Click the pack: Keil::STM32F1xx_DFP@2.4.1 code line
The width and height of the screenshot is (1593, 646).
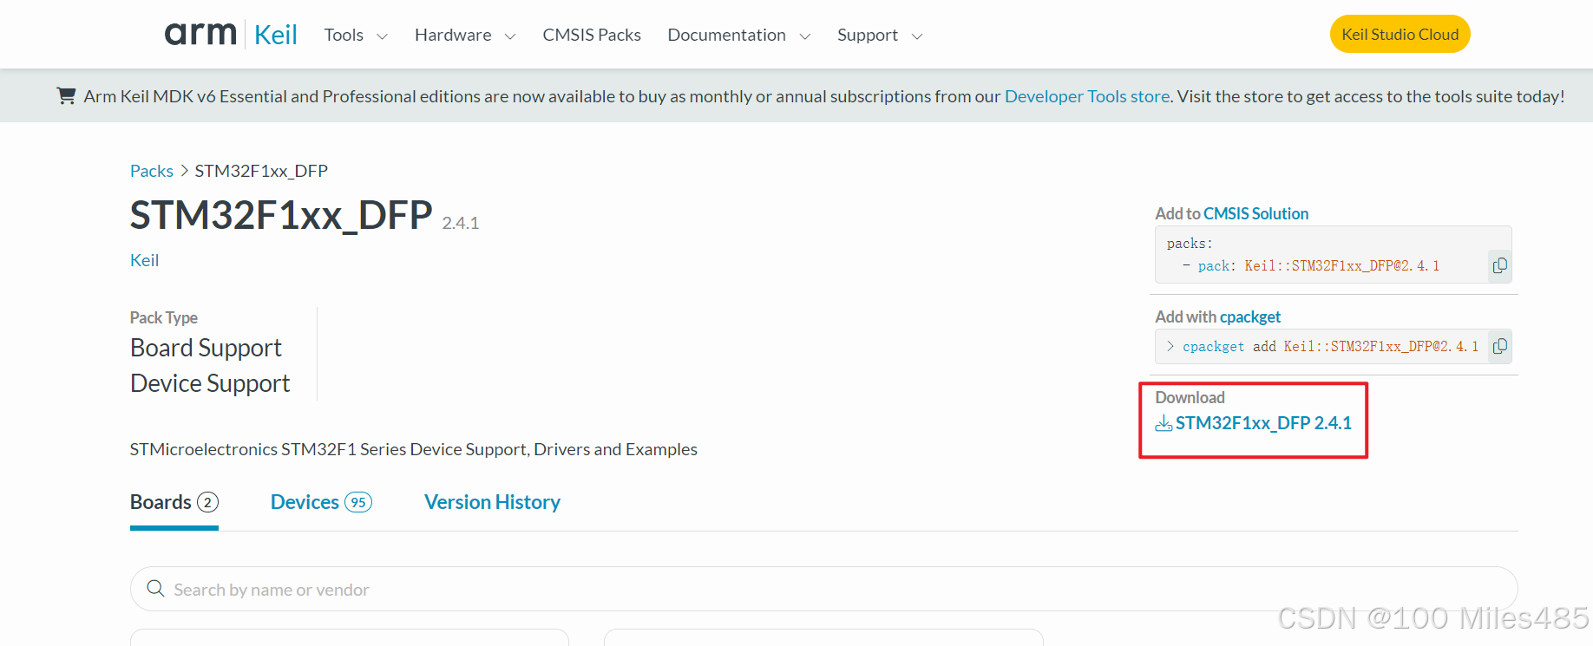1311,265
